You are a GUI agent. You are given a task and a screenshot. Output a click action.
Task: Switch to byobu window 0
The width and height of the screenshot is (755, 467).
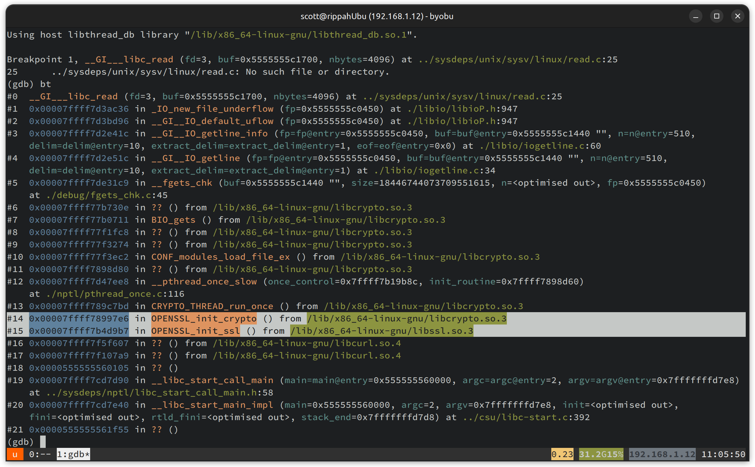coord(40,454)
